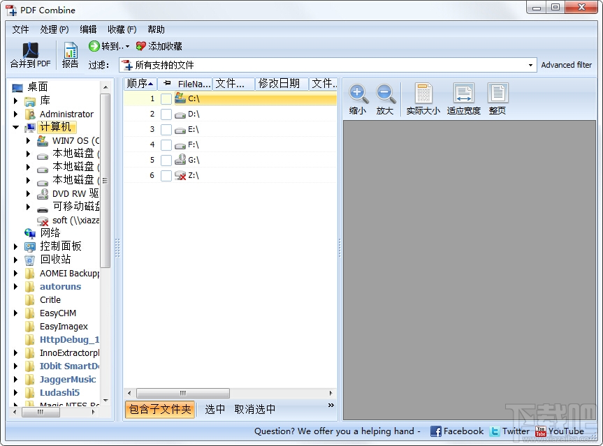Expand the Control Panel (控制面板) node
This screenshot has height=446, width=603.
(x=15, y=246)
